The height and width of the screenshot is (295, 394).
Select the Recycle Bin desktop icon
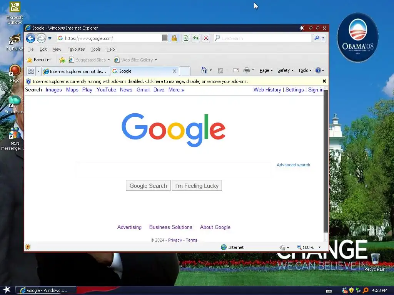[375, 262]
